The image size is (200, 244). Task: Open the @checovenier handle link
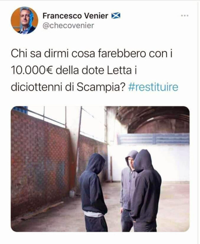pyautogui.click(x=68, y=25)
